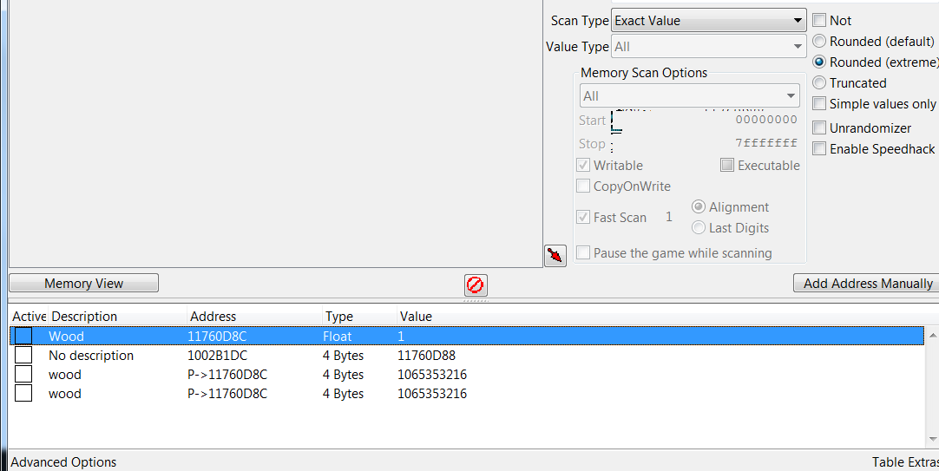Activate the Wood float entry checkbox

click(x=23, y=336)
